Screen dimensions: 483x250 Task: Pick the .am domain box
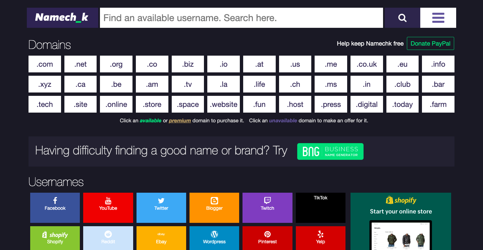152,84
